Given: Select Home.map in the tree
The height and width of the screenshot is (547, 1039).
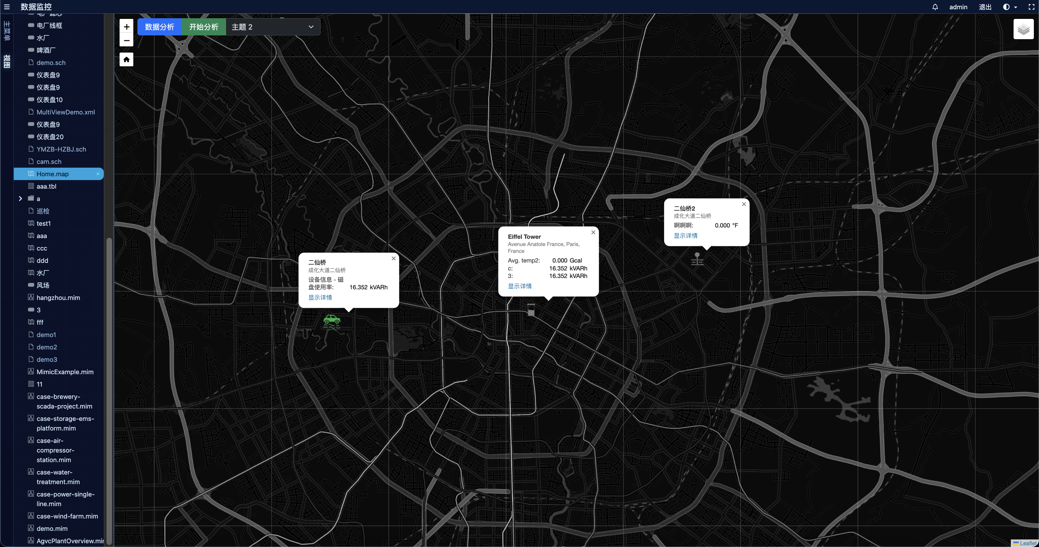Looking at the screenshot, I should 58,174.
